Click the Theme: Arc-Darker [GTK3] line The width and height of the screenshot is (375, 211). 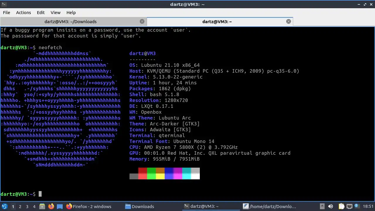[164, 124]
